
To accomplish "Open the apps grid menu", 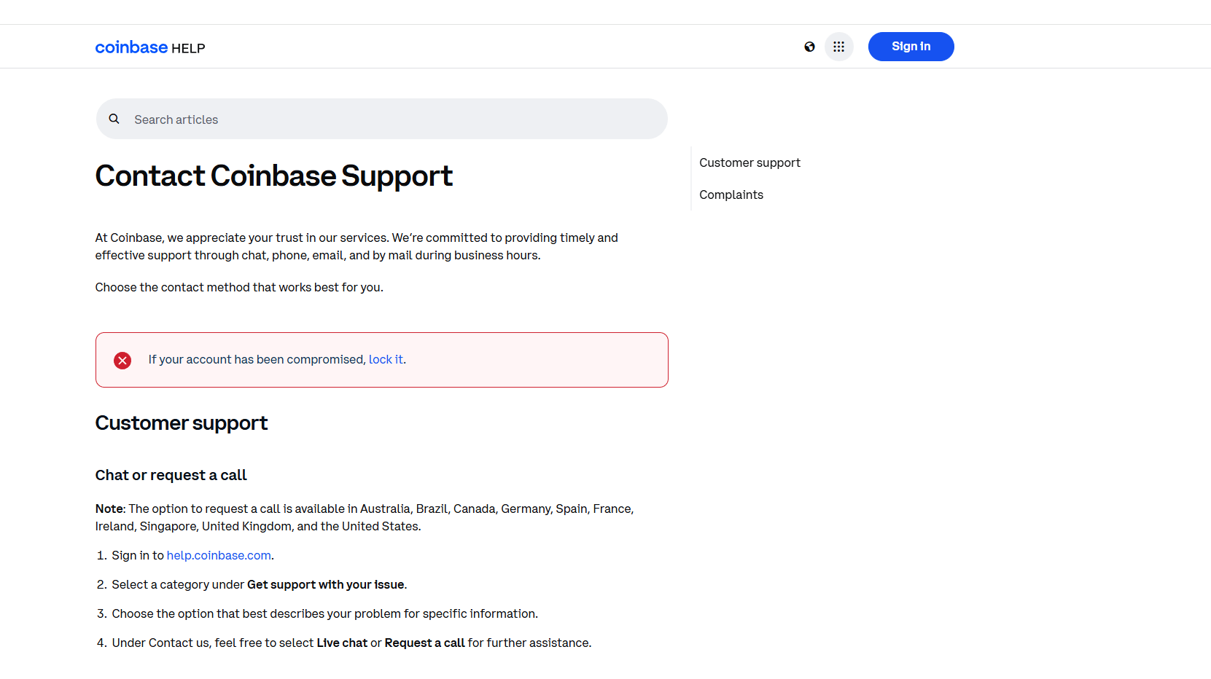I will click(x=839, y=47).
